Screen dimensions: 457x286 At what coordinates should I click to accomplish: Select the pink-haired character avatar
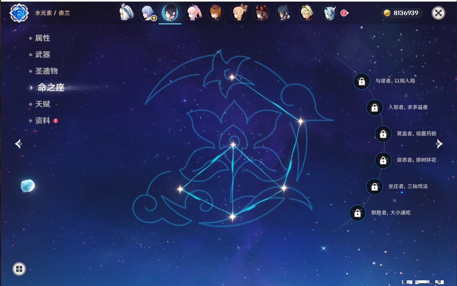[x=193, y=13]
